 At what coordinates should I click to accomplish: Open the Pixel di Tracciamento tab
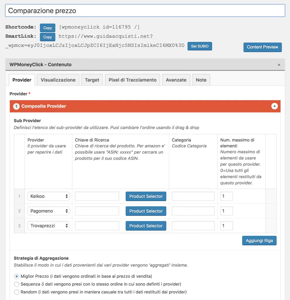132,80
